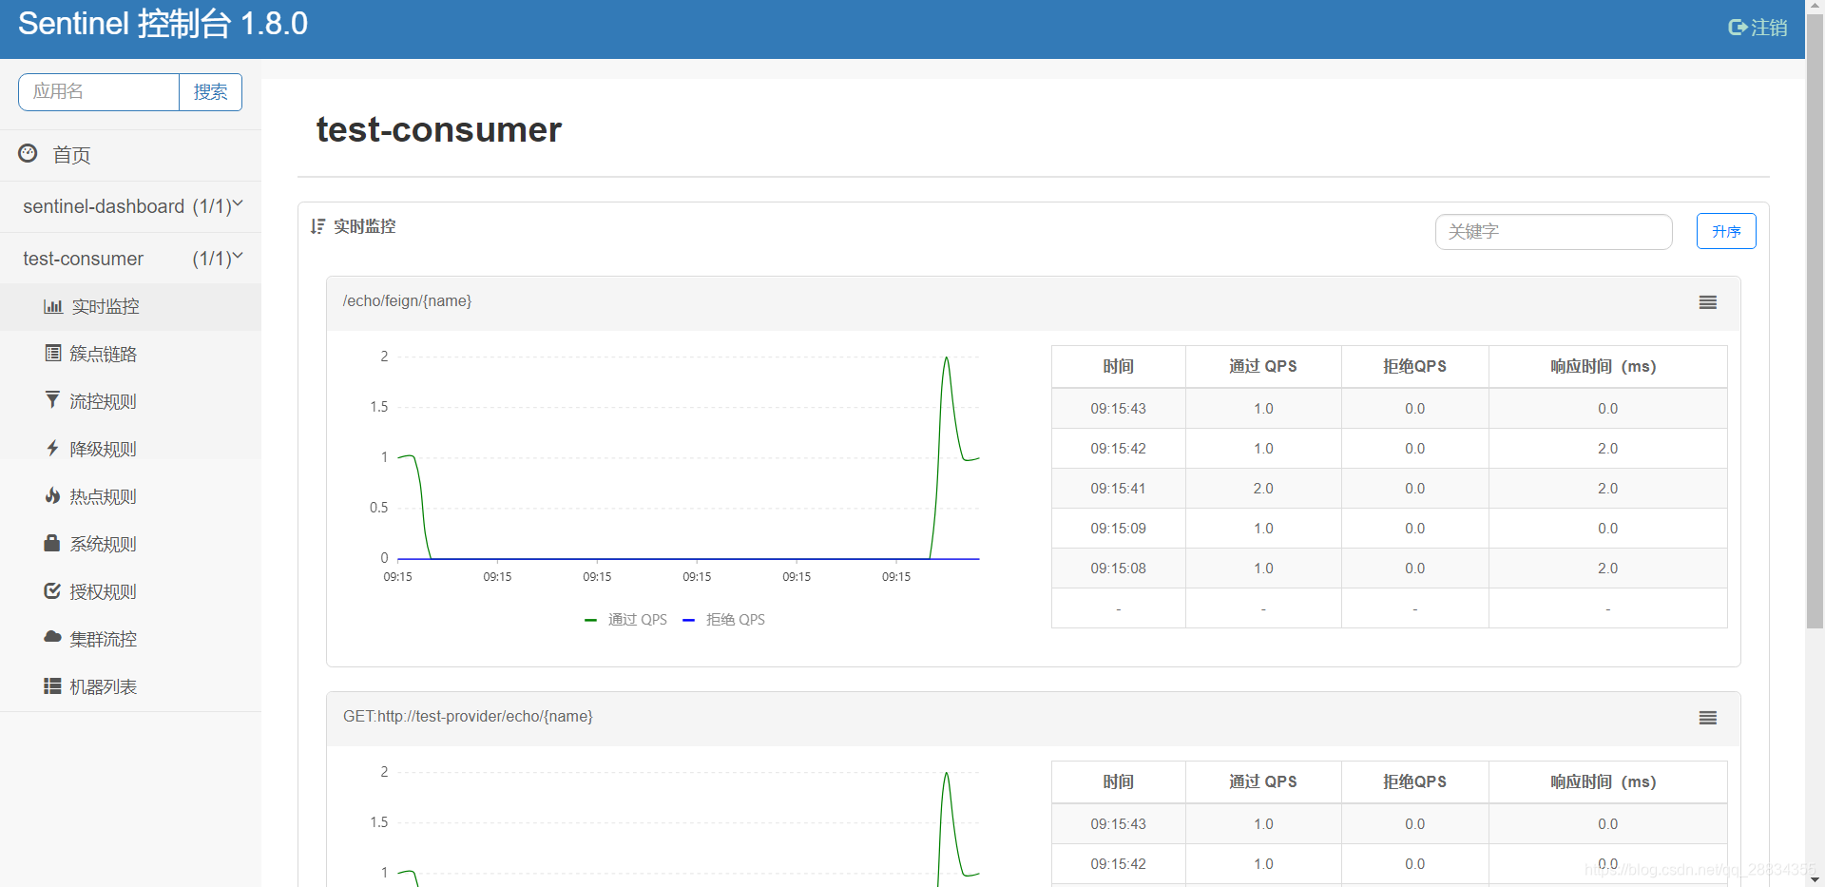
Task: Click the test-consumer page heading
Action: (438, 129)
